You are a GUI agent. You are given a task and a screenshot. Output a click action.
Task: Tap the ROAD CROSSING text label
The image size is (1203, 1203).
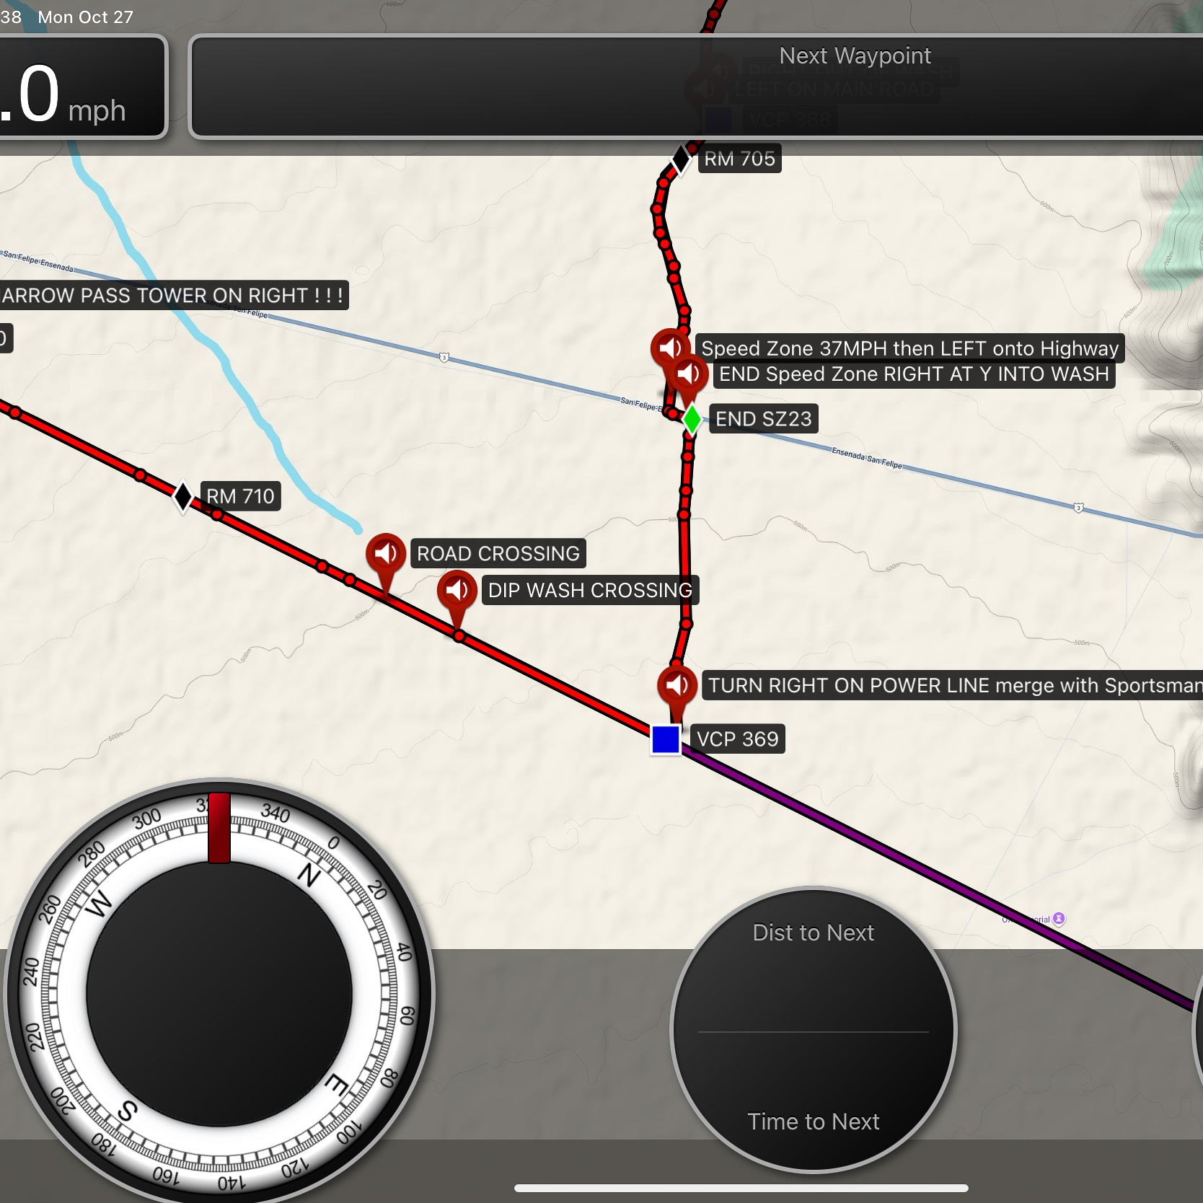click(498, 554)
